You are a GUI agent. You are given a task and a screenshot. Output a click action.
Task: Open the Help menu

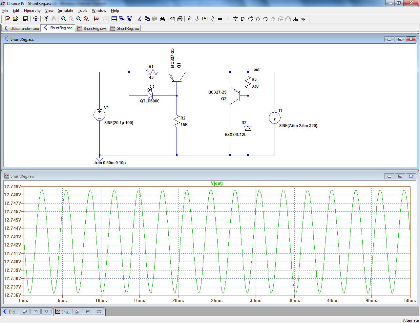tap(115, 11)
